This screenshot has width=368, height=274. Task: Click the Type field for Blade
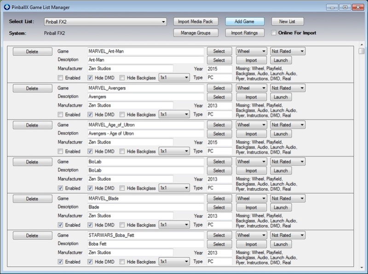click(219, 225)
